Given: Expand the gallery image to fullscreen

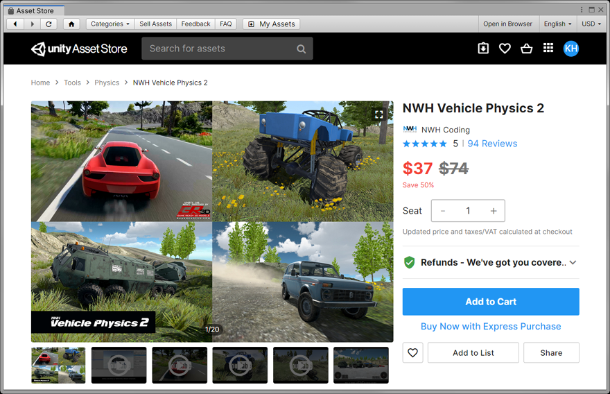Looking at the screenshot, I should point(379,114).
